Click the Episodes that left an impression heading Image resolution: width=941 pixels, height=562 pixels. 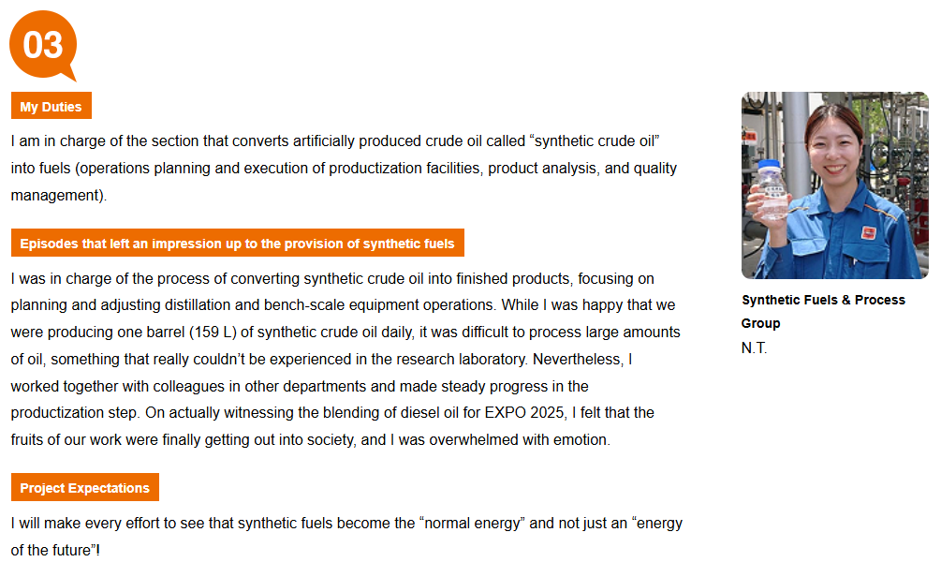(237, 244)
